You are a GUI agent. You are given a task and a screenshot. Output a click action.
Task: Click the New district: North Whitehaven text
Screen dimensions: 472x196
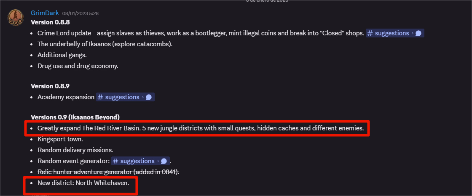[x=83, y=183]
